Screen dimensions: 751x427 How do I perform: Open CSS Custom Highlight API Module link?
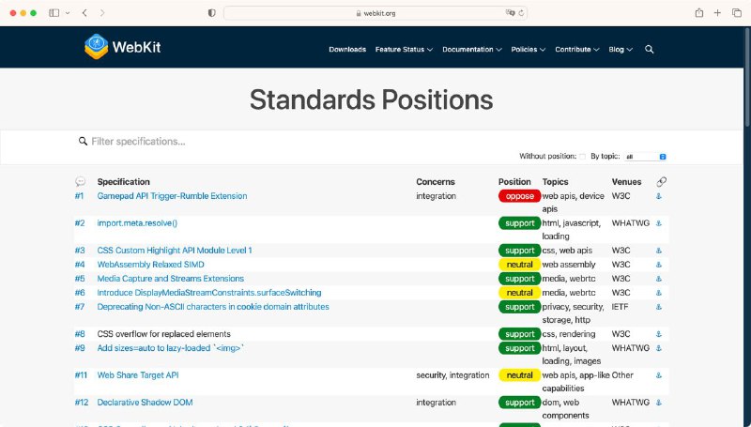coord(175,251)
